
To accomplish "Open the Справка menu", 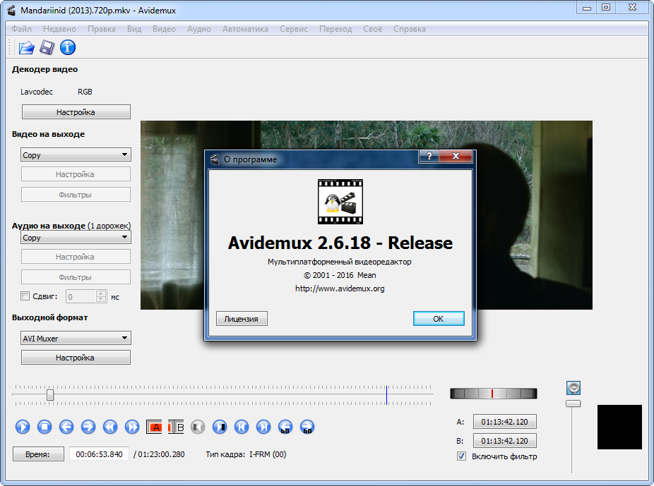I will (409, 29).
